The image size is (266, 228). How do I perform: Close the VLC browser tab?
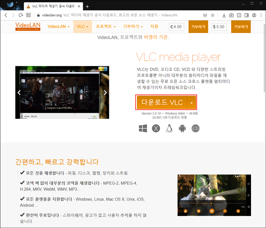click(79, 6)
